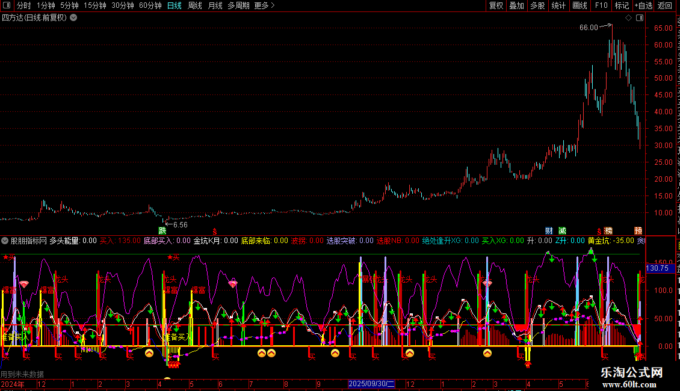Switch to 月线 monthly chart
The height and width of the screenshot is (391, 680).
click(x=215, y=5)
